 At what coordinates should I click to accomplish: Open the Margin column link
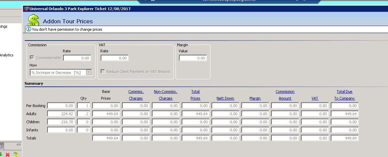pos(255,98)
